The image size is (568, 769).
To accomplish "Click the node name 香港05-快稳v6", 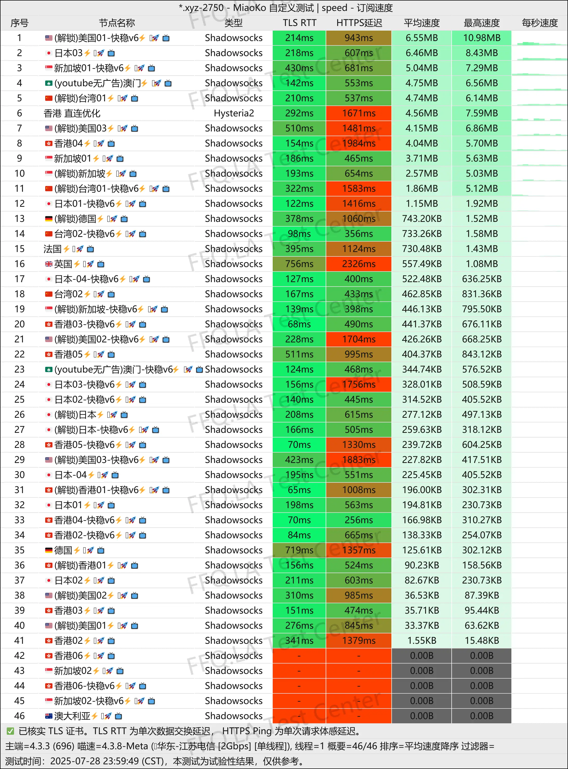I will (x=85, y=445).
